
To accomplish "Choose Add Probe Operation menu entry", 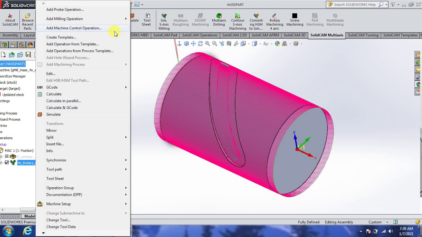I will tap(65, 10).
